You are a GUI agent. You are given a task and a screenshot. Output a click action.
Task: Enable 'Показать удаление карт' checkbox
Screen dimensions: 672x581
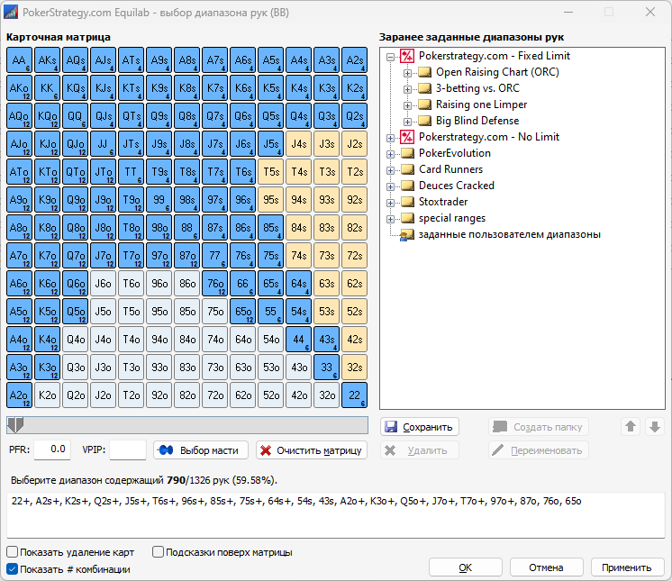coord(13,552)
